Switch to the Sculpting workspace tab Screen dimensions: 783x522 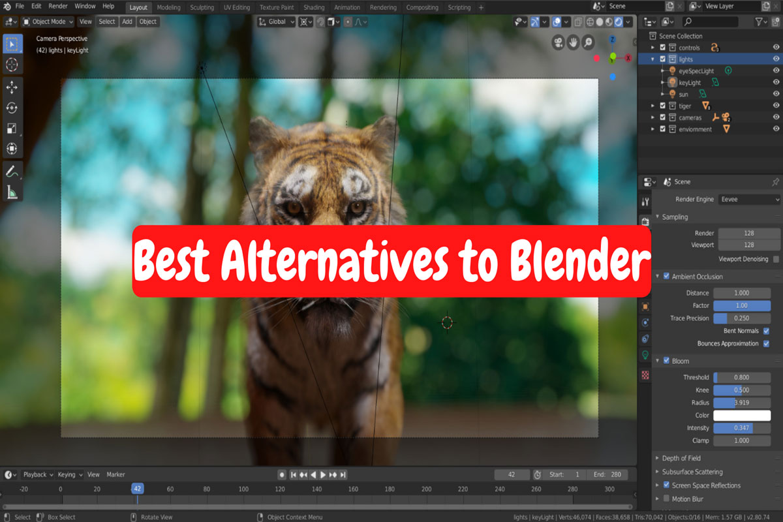tap(202, 7)
